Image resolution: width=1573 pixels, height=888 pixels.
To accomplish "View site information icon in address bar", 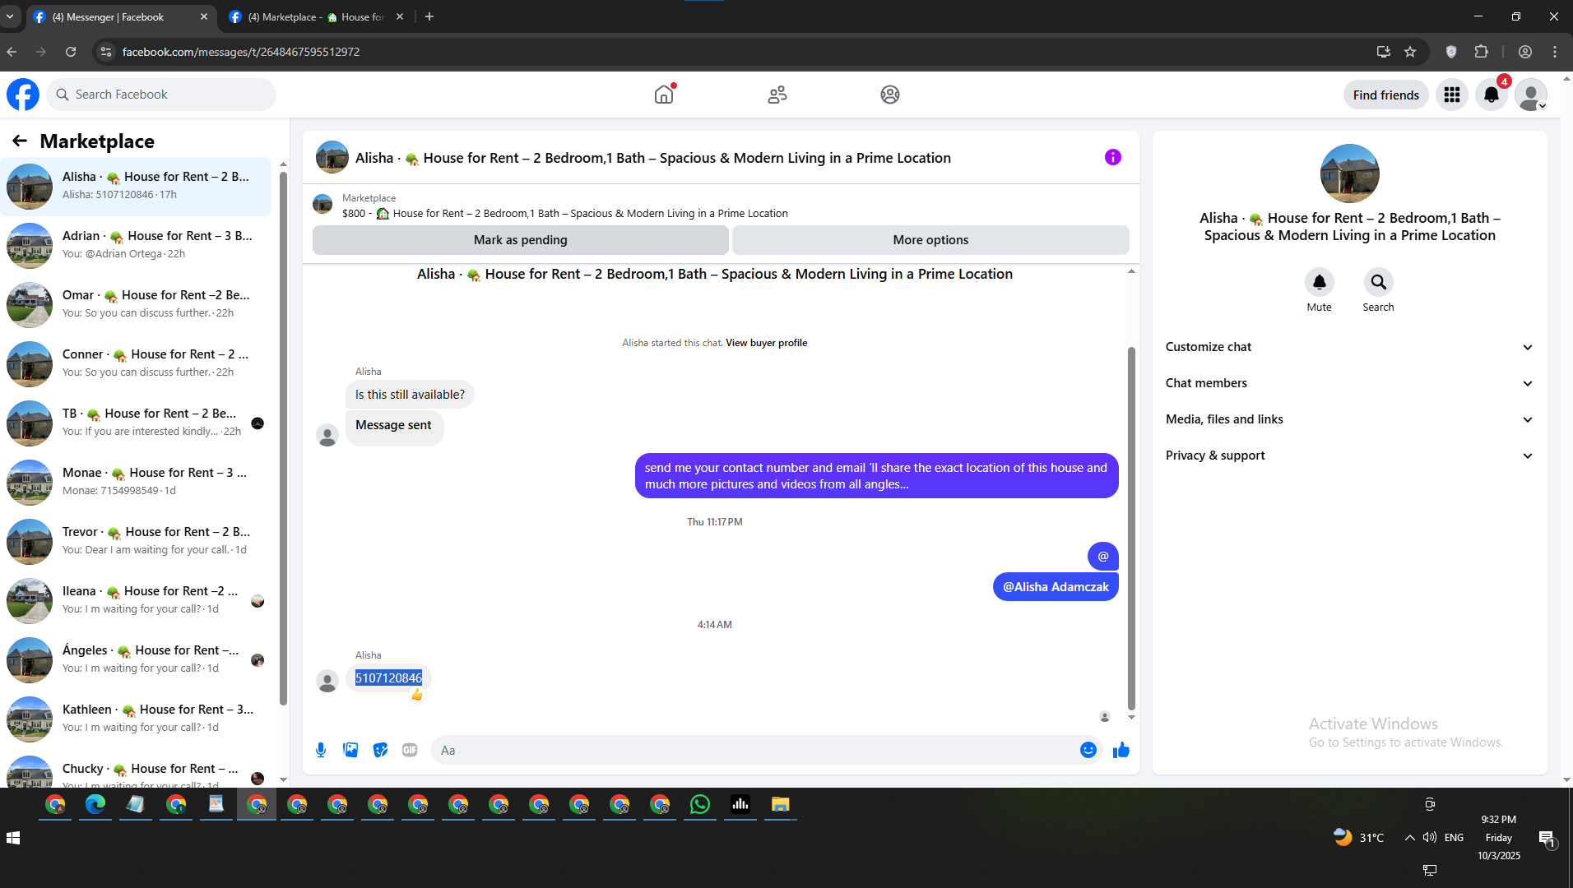I will pos(105,52).
